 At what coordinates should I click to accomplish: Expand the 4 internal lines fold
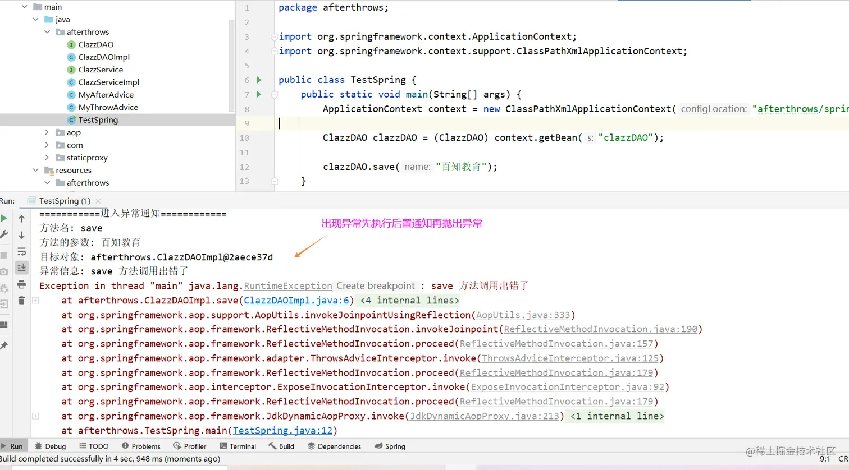(409, 301)
